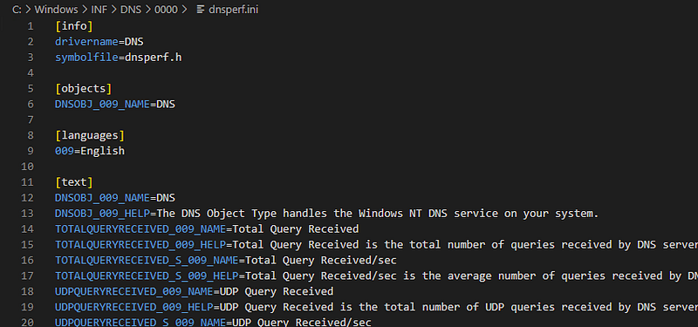Click the 009=English line
Image resolution: width=698 pixels, height=327 pixels.
[x=90, y=151]
